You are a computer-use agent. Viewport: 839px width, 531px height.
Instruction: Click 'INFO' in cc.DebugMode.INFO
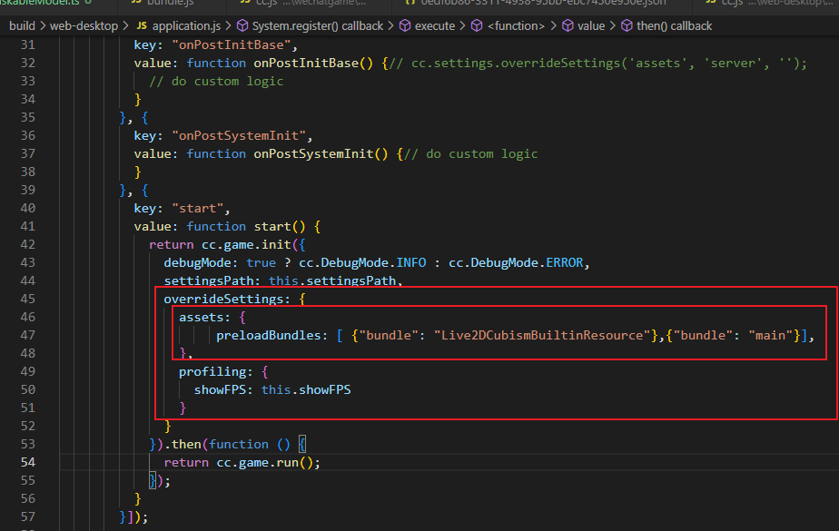click(x=411, y=262)
